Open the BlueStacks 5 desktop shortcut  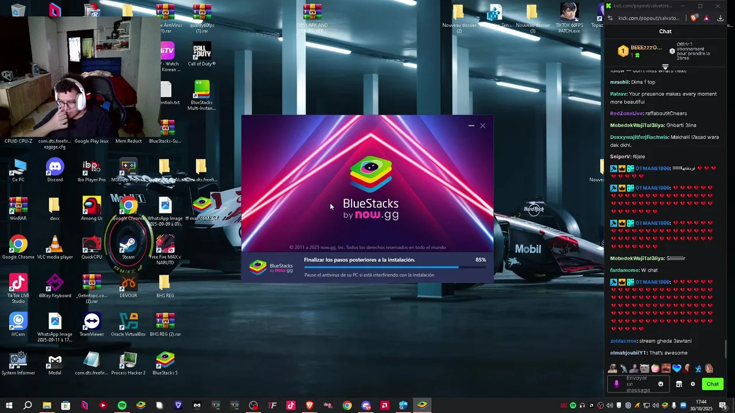pos(165,363)
